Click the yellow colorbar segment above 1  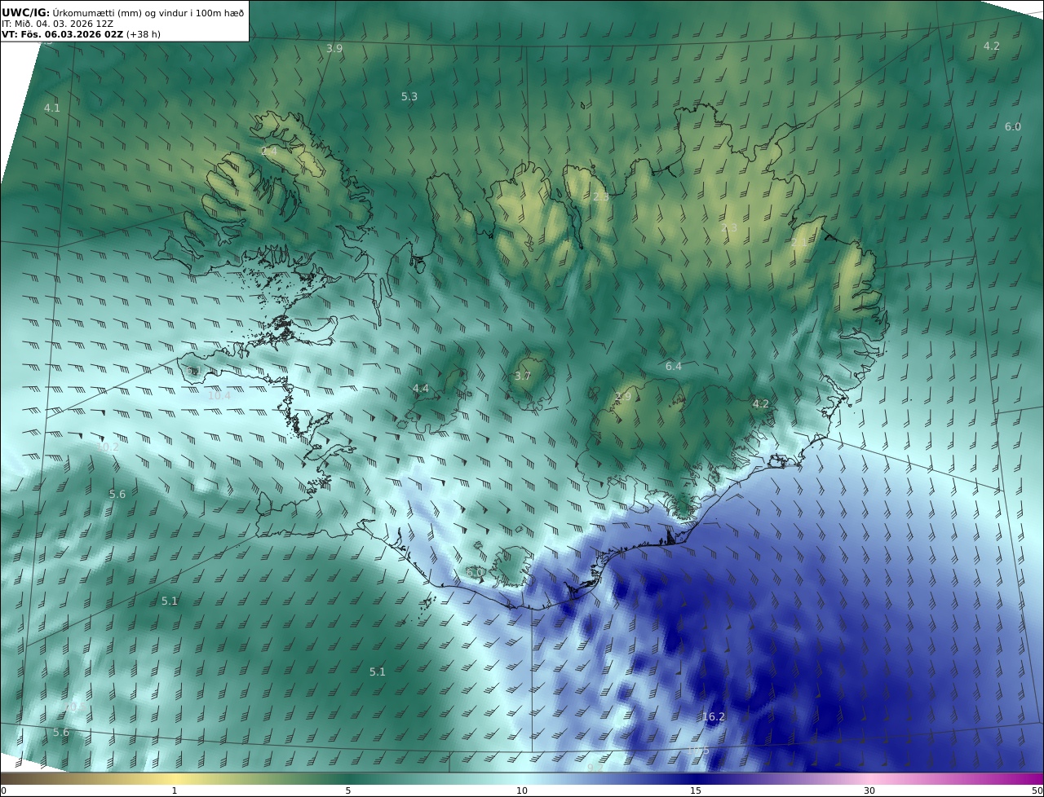click(175, 778)
